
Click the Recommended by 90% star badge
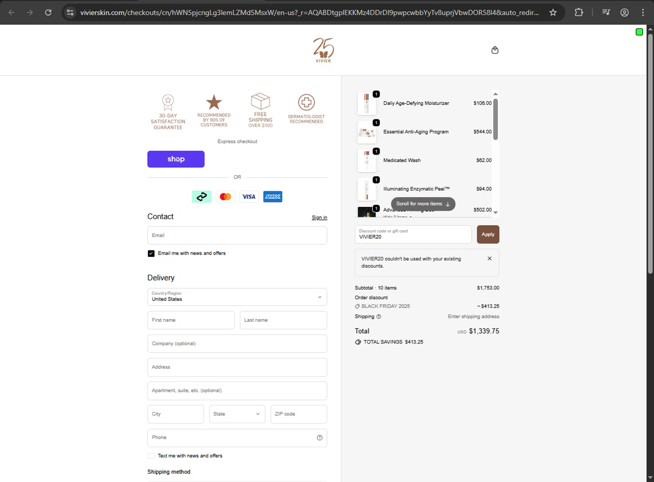pyautogui.click(x=214, y=111)
